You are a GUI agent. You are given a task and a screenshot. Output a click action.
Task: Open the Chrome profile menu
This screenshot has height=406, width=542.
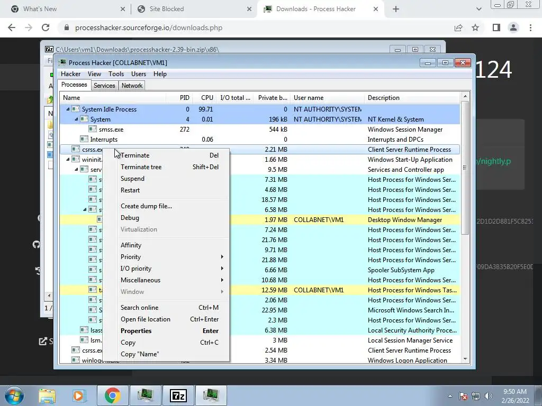pyautogui.click(x=513, y=27)
